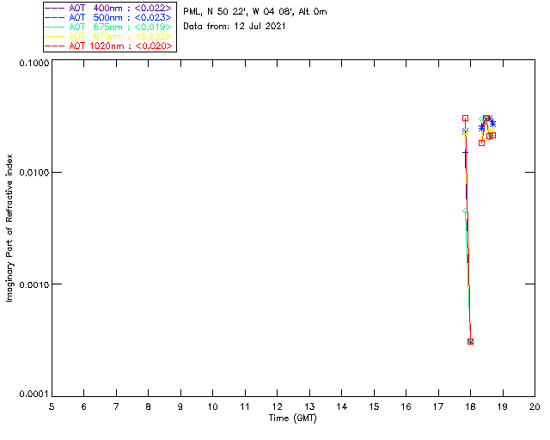Click the x-axis tick label 18
The width and height of the screenshot is (550, 440).
pos(470,406)
